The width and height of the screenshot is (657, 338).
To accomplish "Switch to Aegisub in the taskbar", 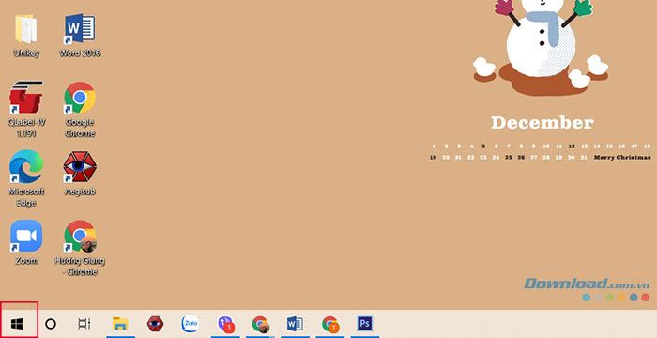I will pos(155,324).
